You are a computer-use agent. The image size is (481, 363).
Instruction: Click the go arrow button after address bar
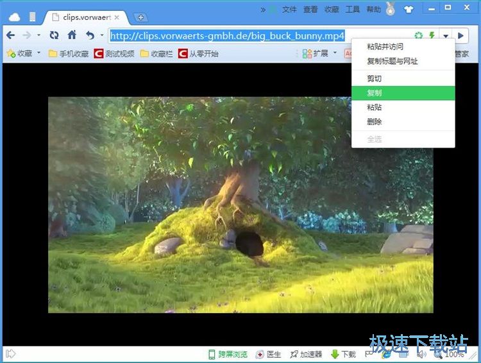pos(460,35)
